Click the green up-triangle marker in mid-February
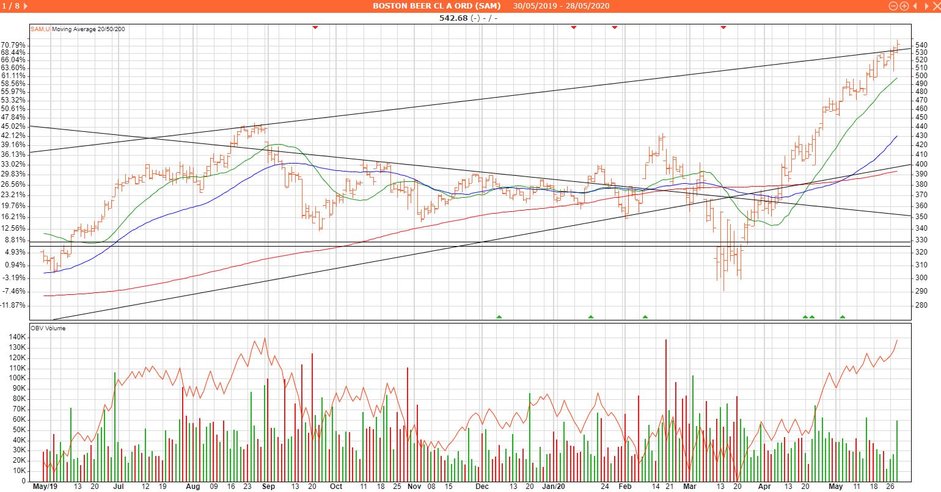 pos(645,317)
